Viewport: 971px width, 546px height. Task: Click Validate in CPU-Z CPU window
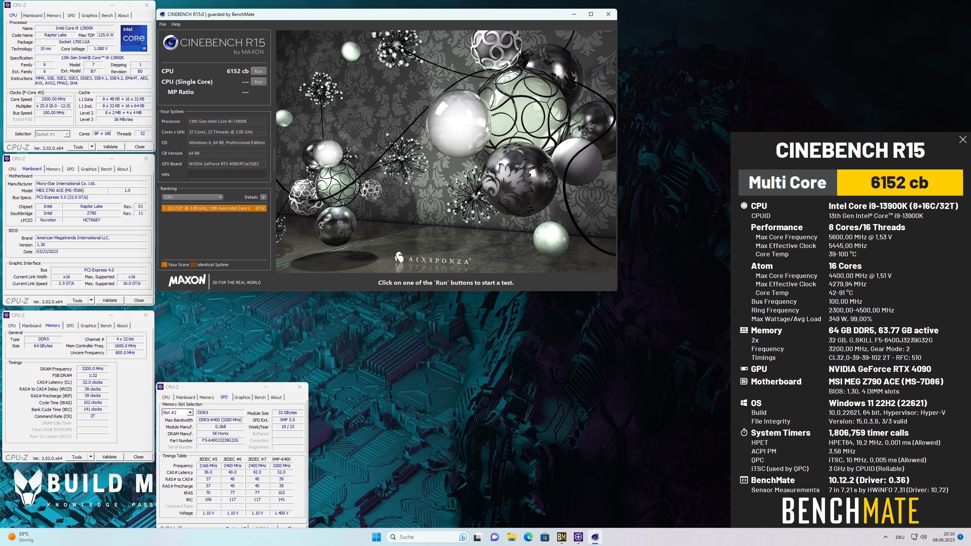click(110, 147)
